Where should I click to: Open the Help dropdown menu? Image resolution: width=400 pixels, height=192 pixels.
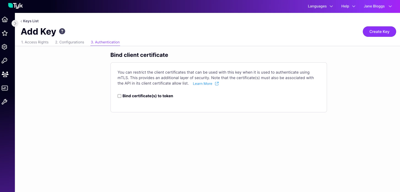348,6
